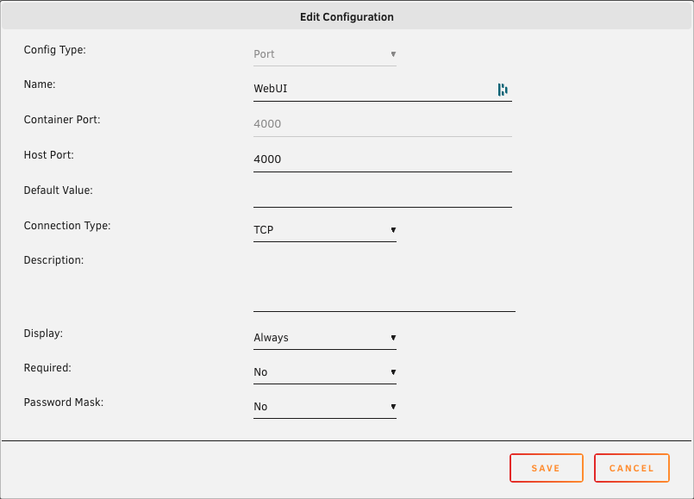This screenshot has width=694, height=499.
Task: Save the configuration
Action: pos(547,468)
